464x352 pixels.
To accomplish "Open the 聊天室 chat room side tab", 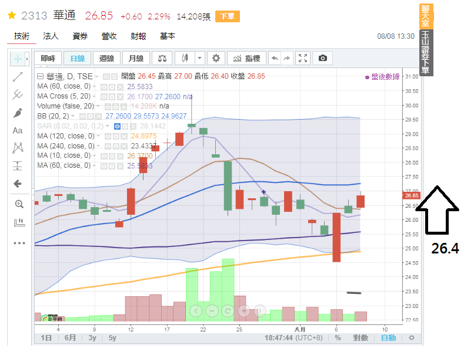I will 426,16.
